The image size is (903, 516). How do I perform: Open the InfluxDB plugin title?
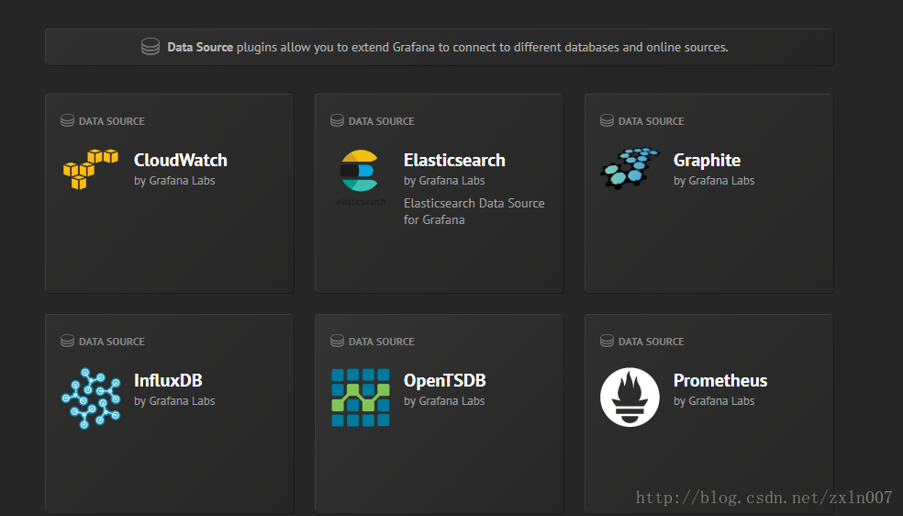coord(168,381)
